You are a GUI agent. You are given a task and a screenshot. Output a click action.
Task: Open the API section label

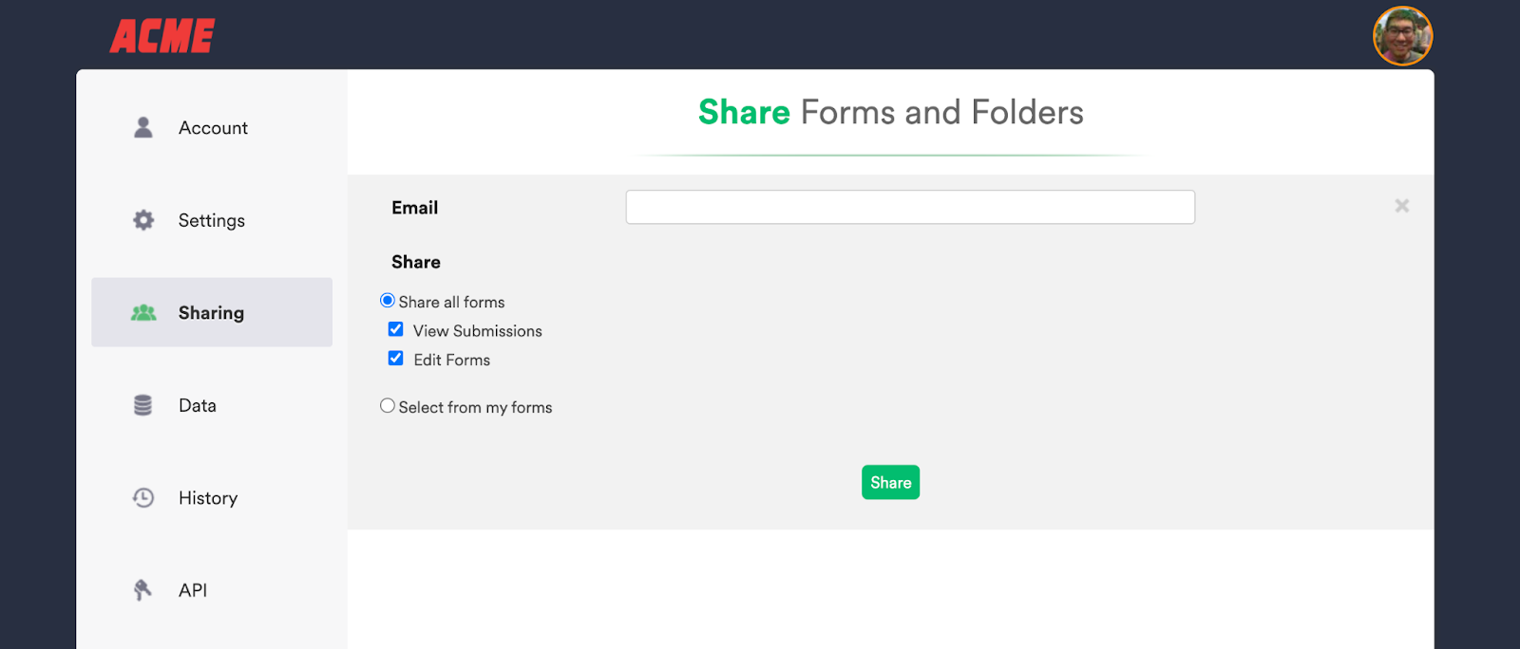[x=193, y=590]
